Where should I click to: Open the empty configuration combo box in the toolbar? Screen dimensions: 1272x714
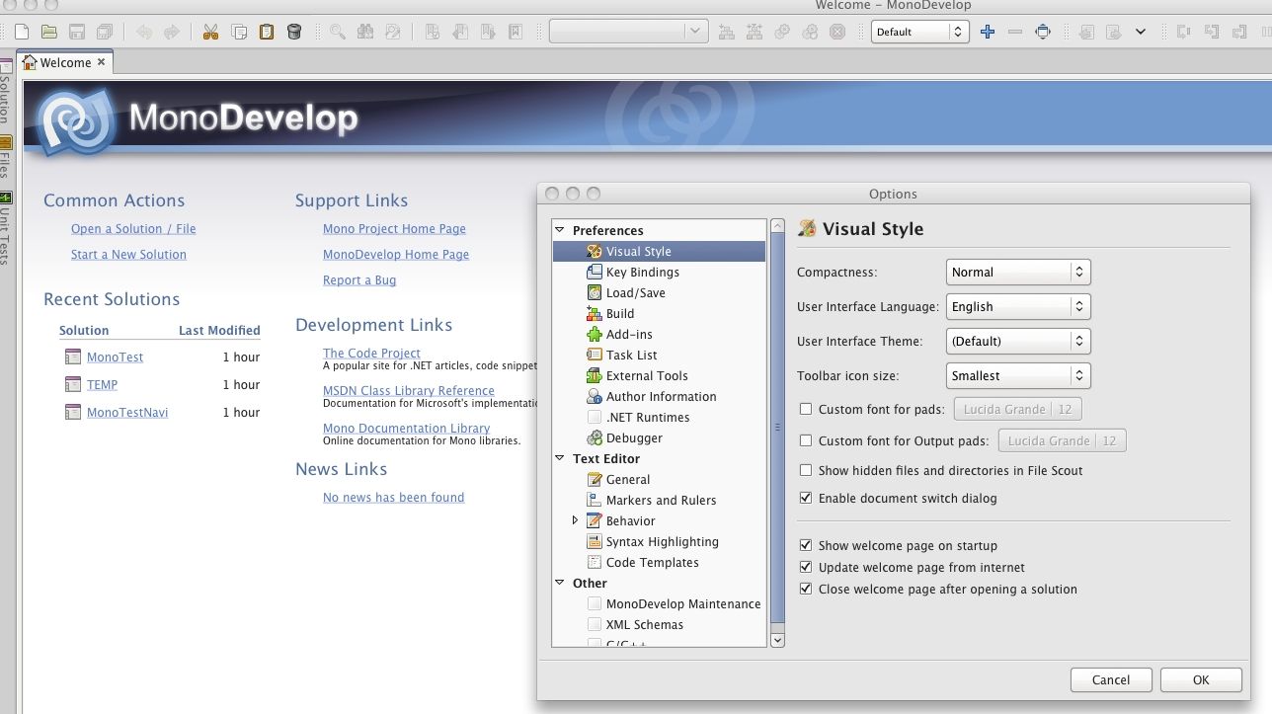628,32
